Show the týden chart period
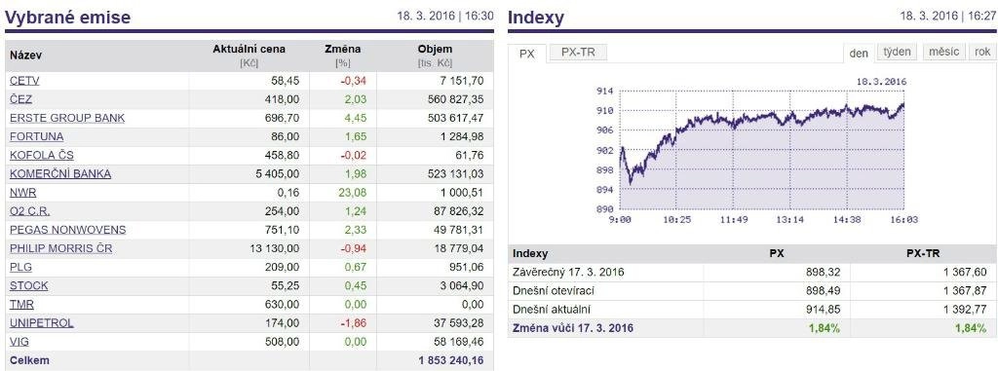 pyautogui.click(x=897, y=53)
